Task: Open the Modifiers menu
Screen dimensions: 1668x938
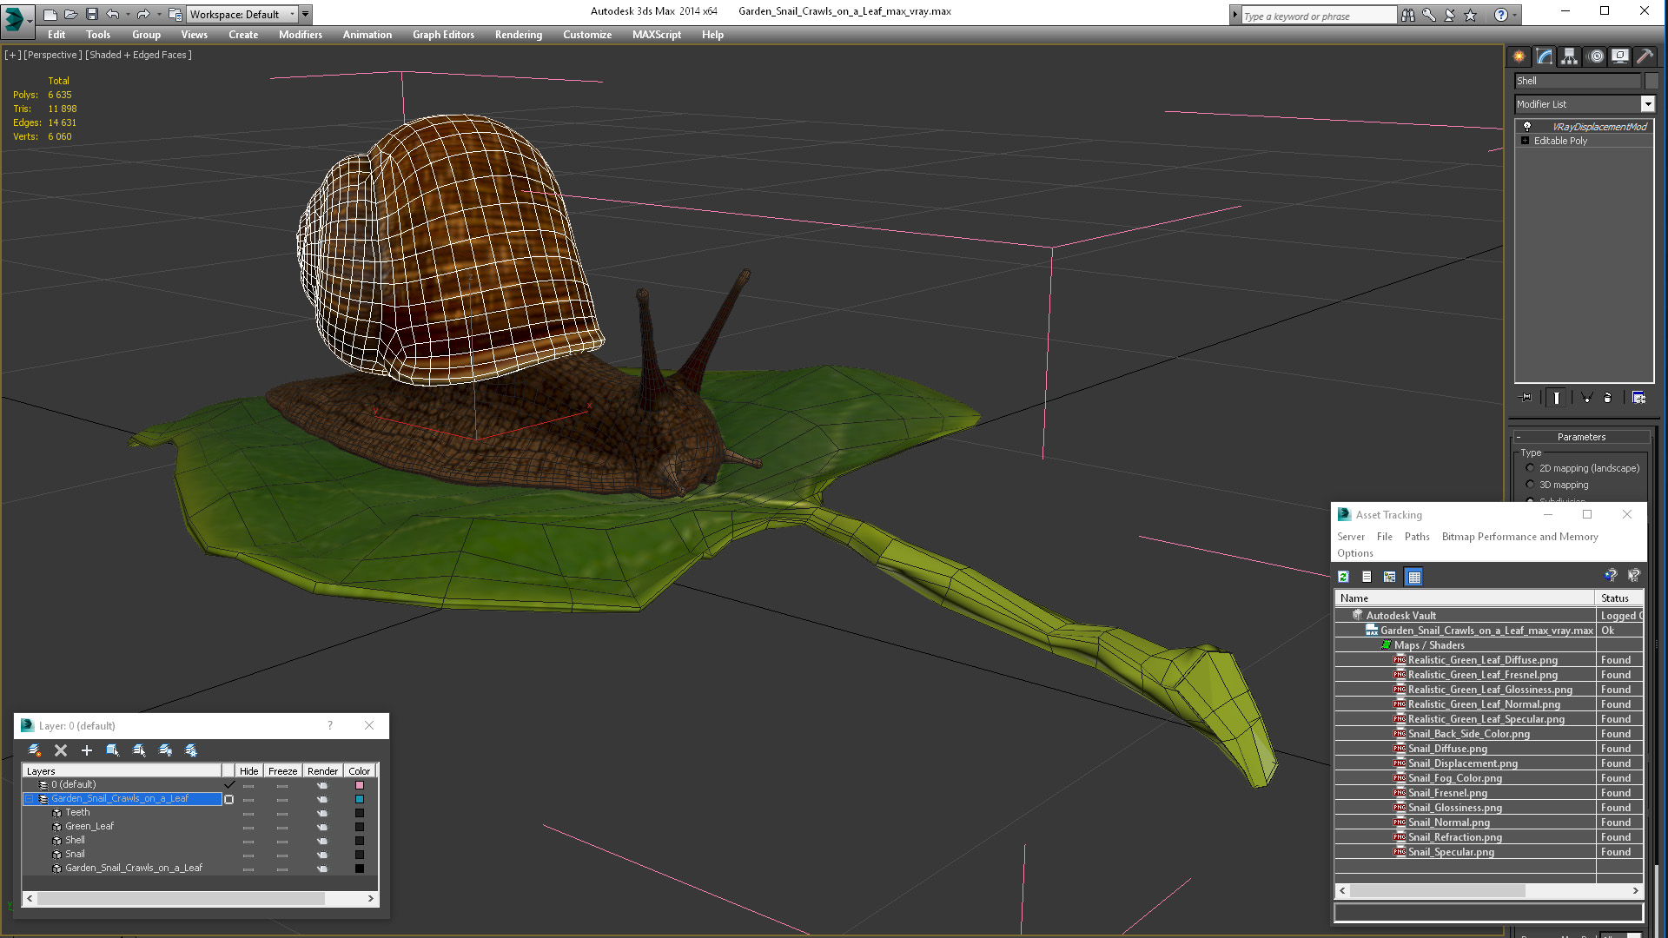Action: [300, 35]
